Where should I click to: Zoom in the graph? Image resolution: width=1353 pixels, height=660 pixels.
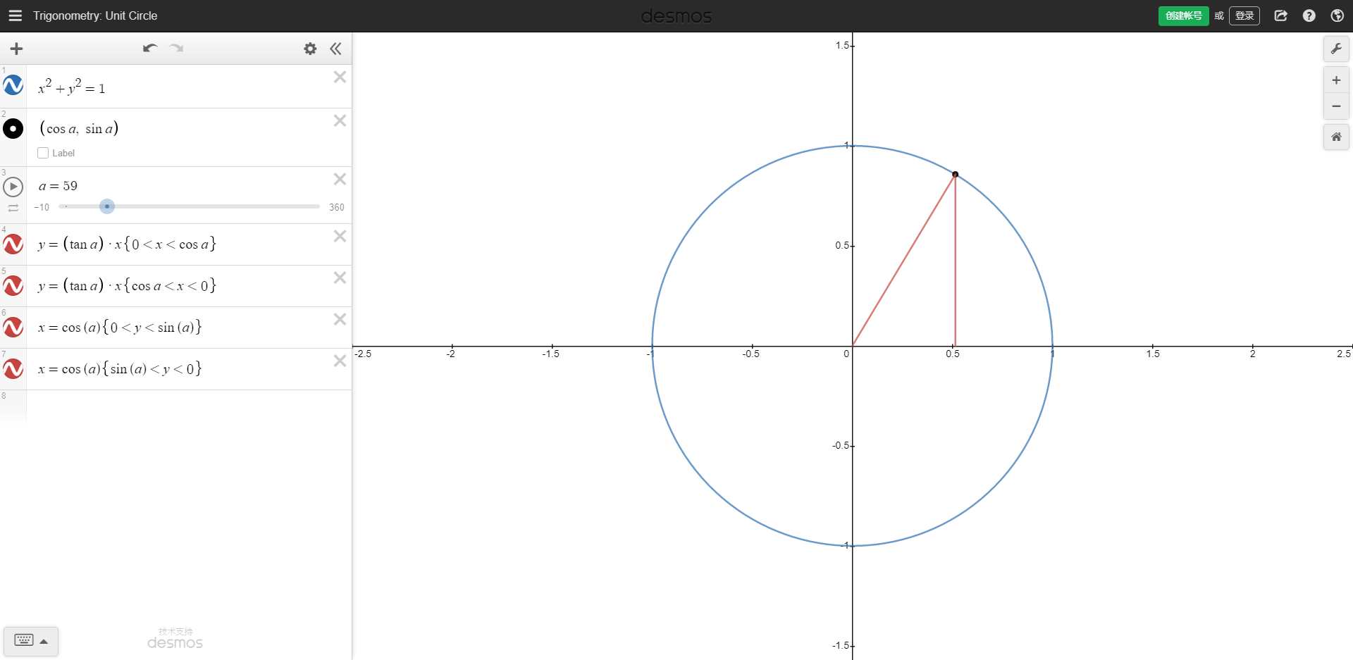pyautogui.click(x=1336, y=80)
